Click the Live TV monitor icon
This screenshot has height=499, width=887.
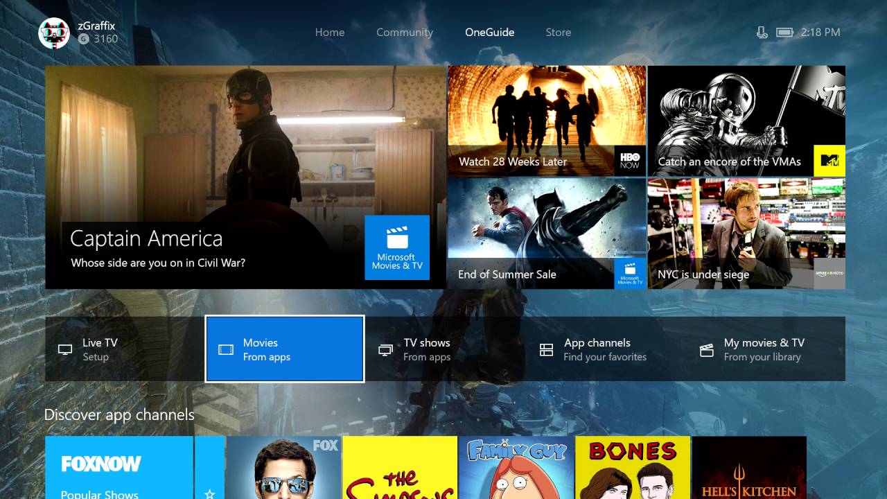[x=65, y=350]
